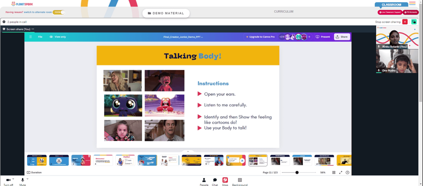Select slide thumbnail 8
The height and width of the screenshot is (186, 423).
[192, 160]
